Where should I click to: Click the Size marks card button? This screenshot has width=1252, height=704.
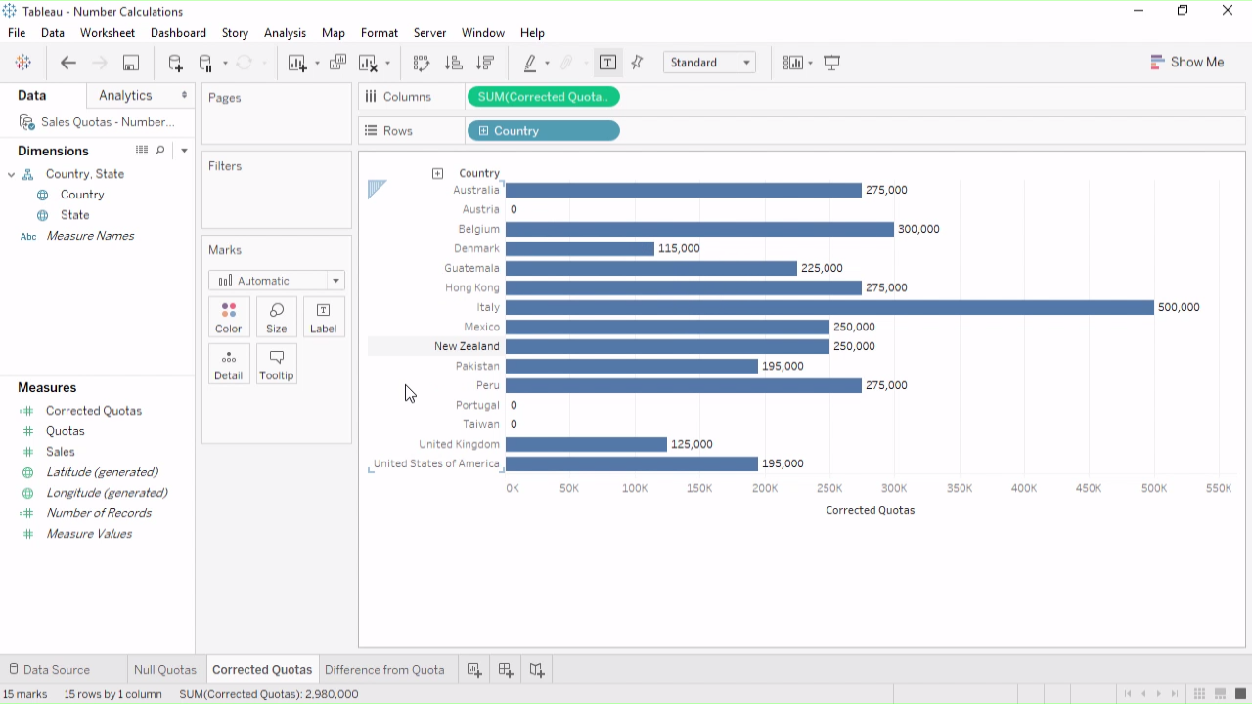(277, 318)
